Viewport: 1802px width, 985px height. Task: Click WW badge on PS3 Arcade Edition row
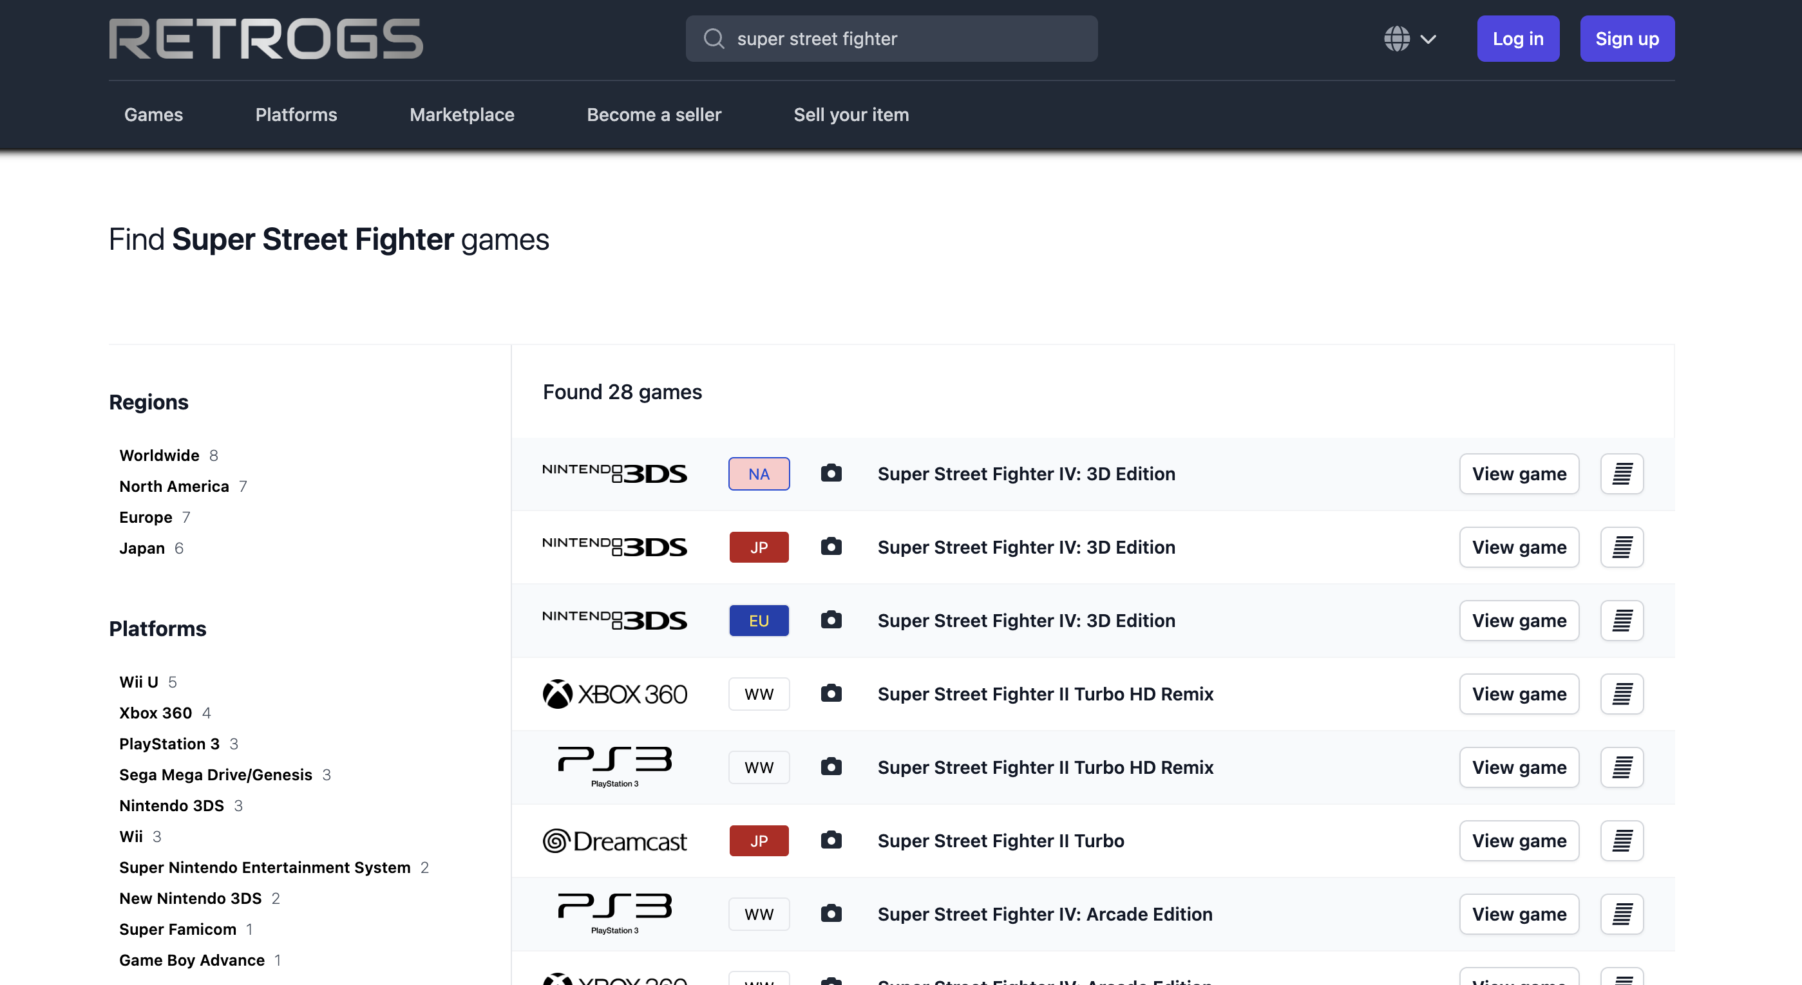tap(759, 914)
